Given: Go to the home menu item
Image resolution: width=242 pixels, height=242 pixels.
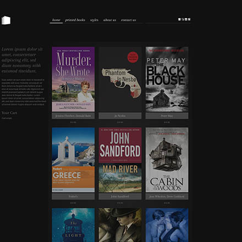Looking at the screenshot, I should tap(56, 20).
